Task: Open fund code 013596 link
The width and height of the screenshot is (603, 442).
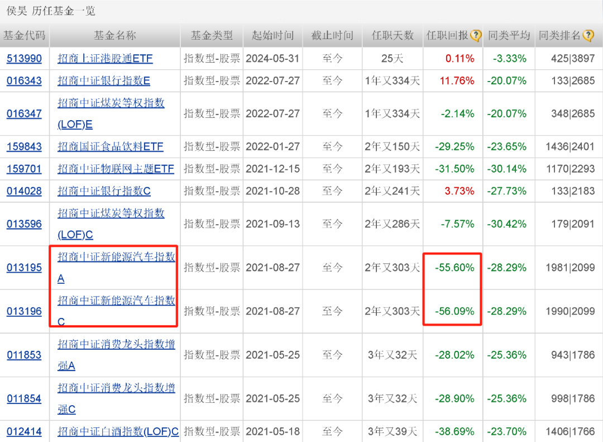Action: tap(24, 224)
